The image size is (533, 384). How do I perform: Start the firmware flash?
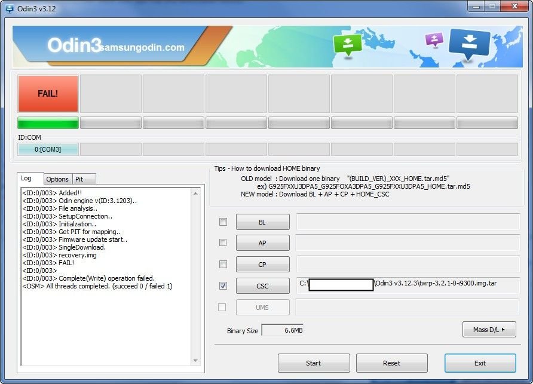(x=314, y=363)
